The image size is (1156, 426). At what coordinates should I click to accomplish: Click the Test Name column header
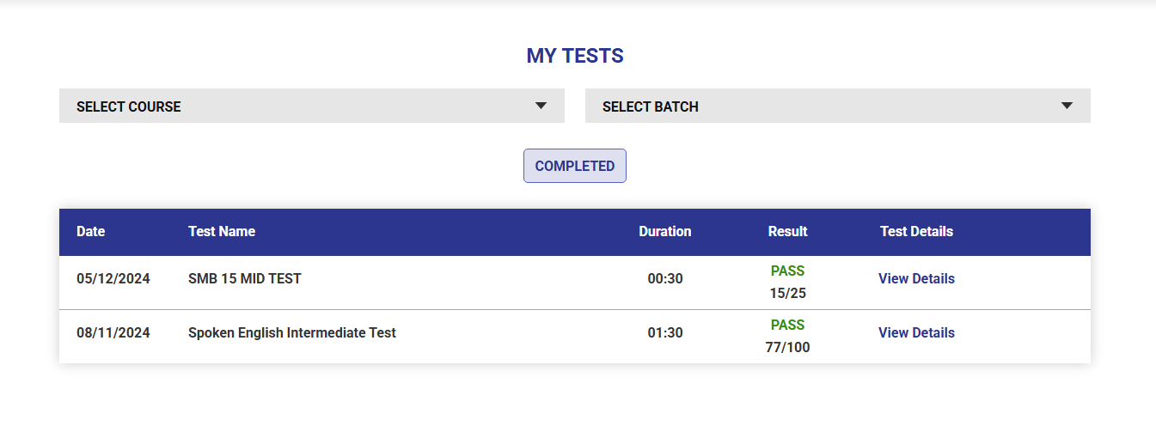[x=222, y=231]
